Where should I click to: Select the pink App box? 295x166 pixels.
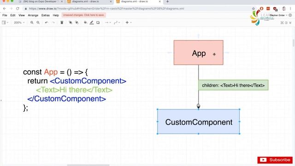[x=199, y=53]
